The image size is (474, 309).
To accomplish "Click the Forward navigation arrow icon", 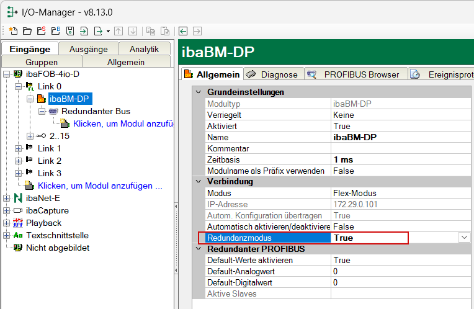I will pyautogui.click(x=197, y=31).
